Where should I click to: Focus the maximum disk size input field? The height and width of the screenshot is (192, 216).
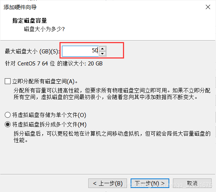point(80,51)
